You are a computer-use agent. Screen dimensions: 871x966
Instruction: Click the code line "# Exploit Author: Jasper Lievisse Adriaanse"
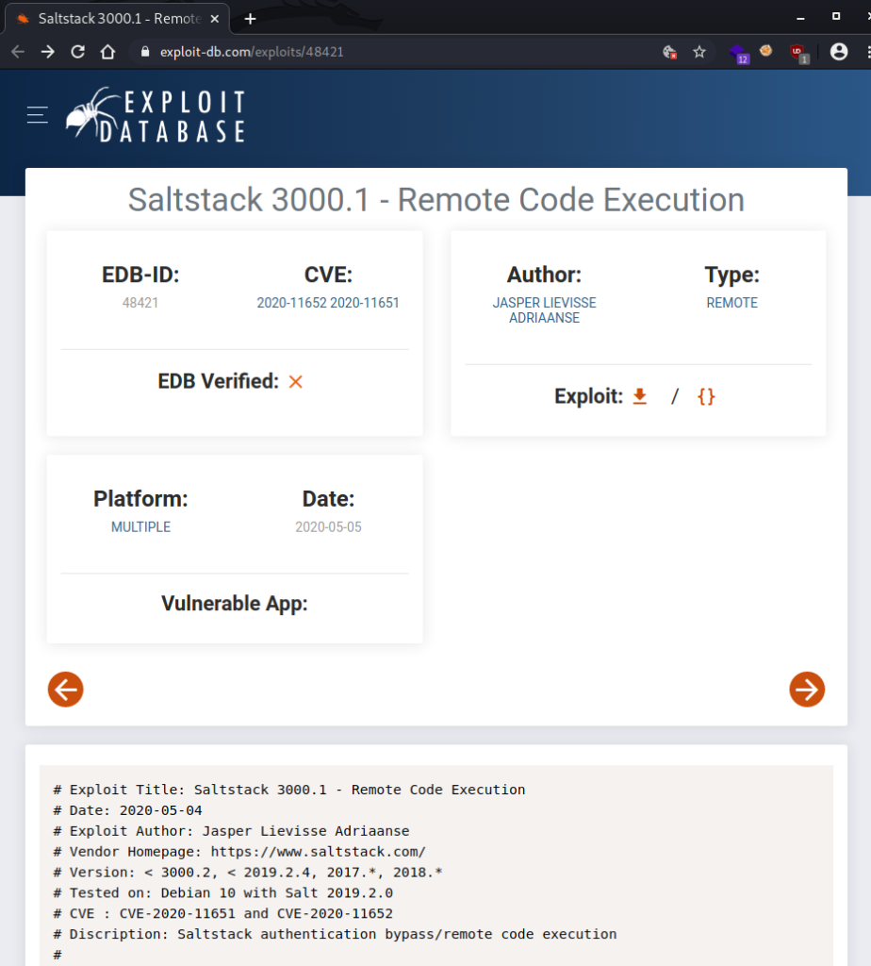tap(232, 831)
